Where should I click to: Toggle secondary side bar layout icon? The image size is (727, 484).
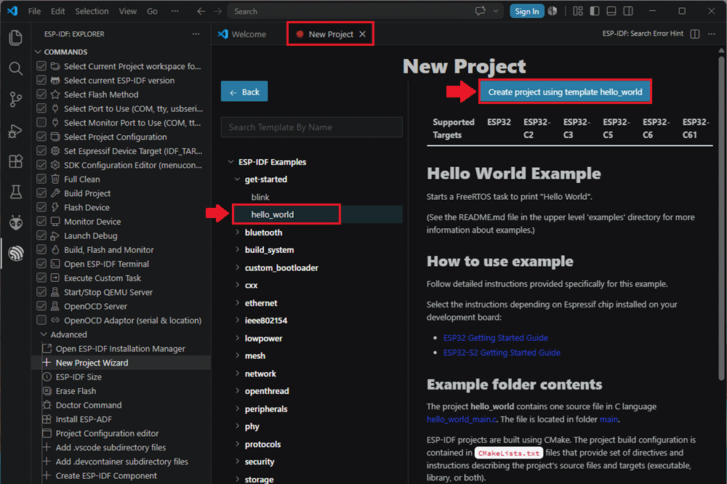point(628,11)
